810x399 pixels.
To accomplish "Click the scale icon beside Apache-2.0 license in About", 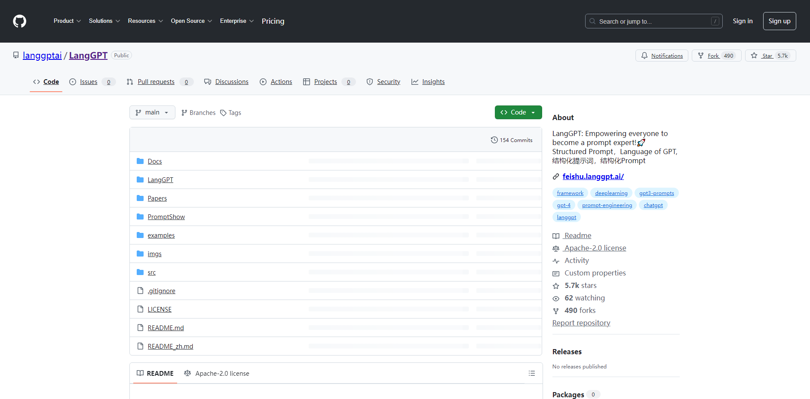I will pyautogui.click(x=556, y=248).
